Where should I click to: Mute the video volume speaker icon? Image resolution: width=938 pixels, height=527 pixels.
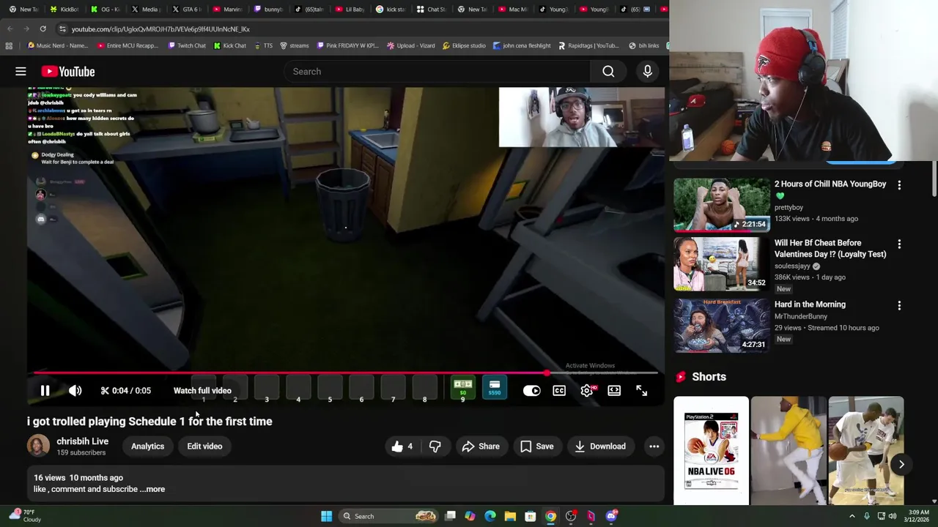[x=75, y=391]
